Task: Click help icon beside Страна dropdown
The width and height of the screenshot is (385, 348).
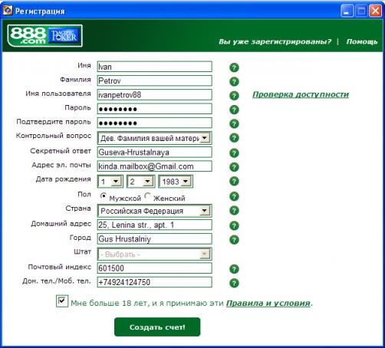Action: tap(234, 211)
